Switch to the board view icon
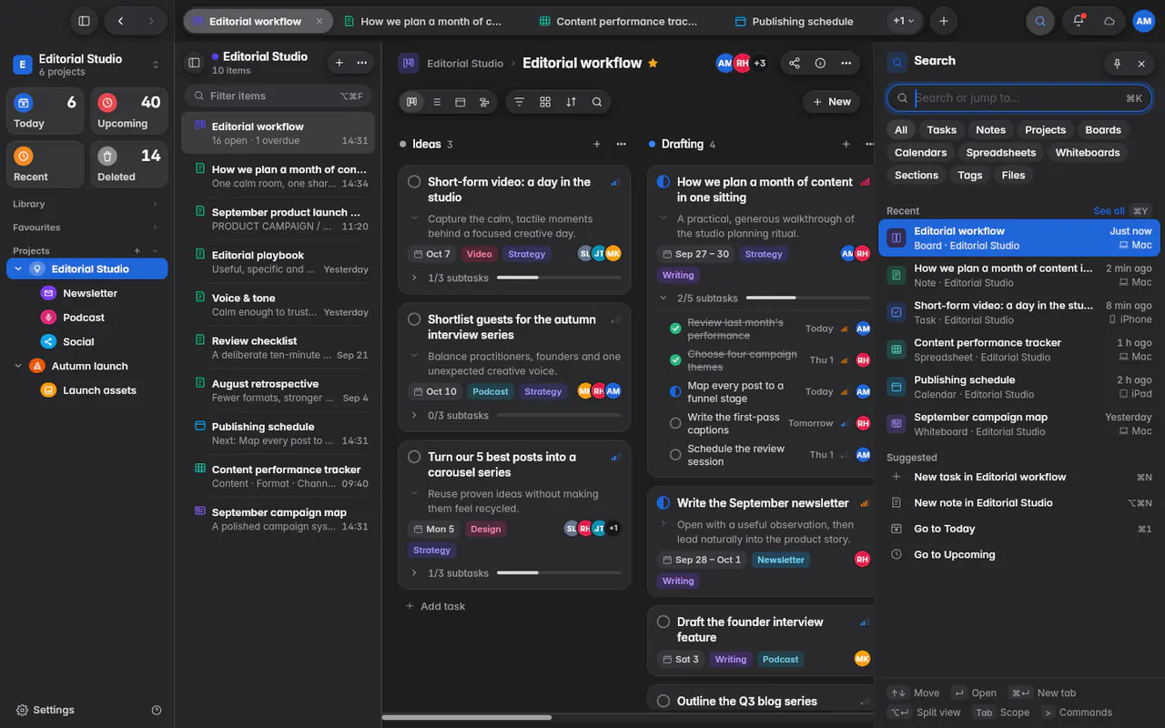This screenshot has width=1165, height=728. [412, 102]
